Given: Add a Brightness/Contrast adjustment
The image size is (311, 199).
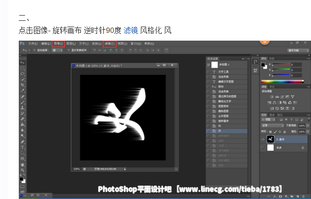Looking at the screenshot, I should point(272,97).
